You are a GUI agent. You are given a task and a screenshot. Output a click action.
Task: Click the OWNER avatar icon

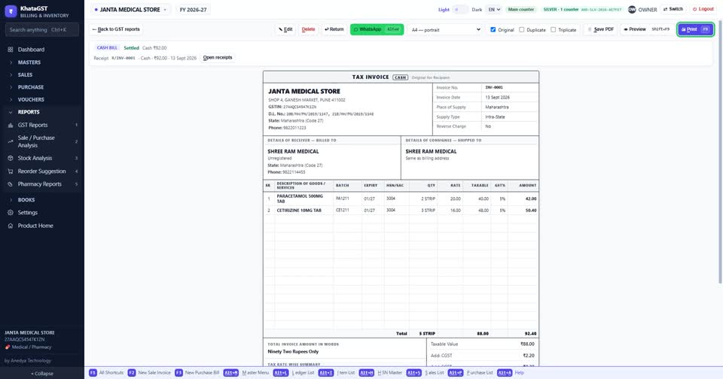point(632,9)
